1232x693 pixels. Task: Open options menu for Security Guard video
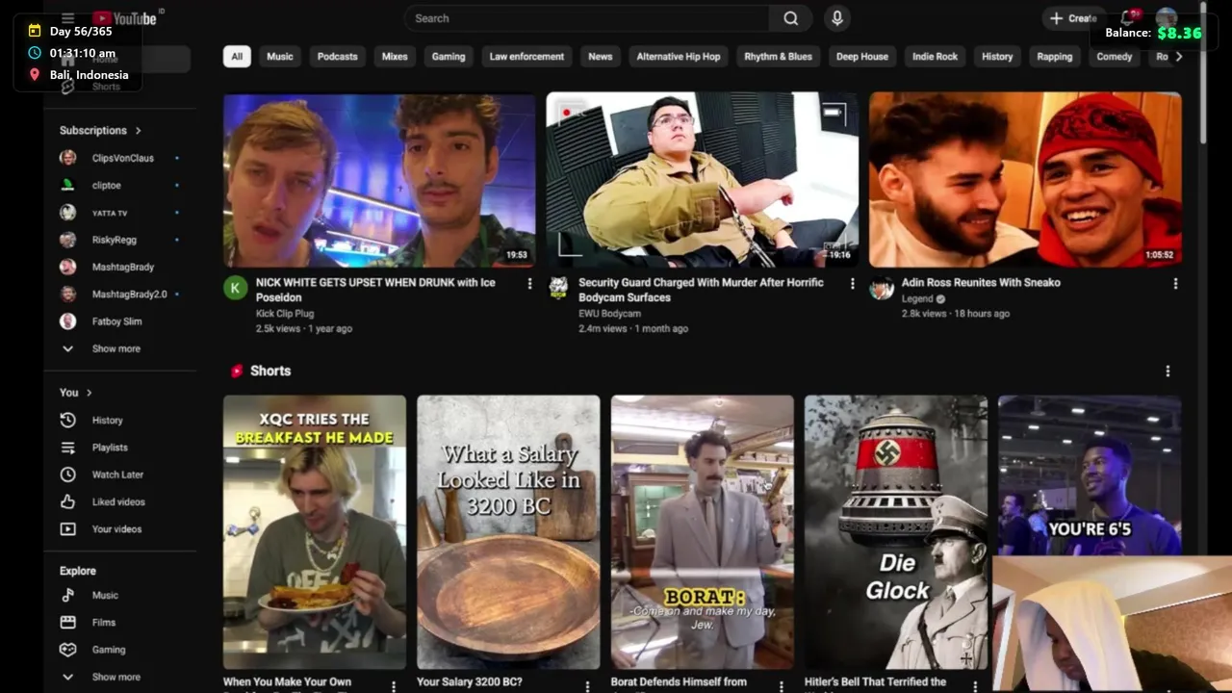(x=852, y=284)
